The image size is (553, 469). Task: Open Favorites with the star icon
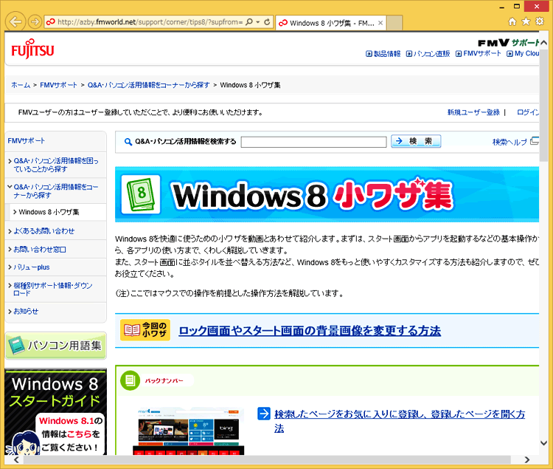(x=526, y=21)
